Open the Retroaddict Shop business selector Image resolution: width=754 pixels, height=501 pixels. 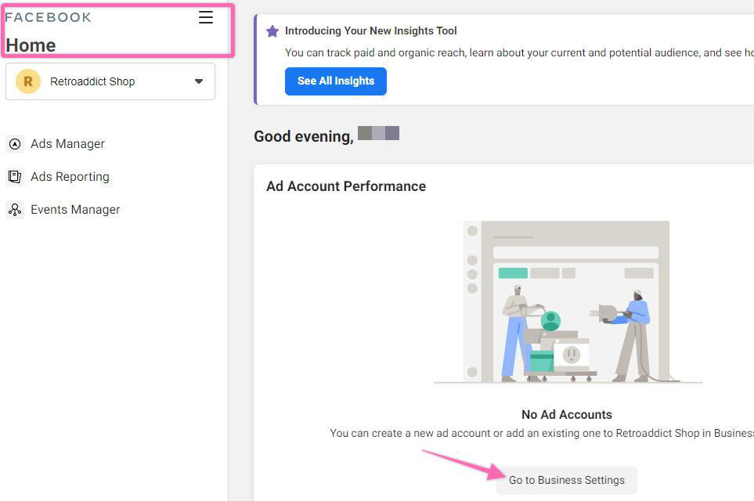110,81
